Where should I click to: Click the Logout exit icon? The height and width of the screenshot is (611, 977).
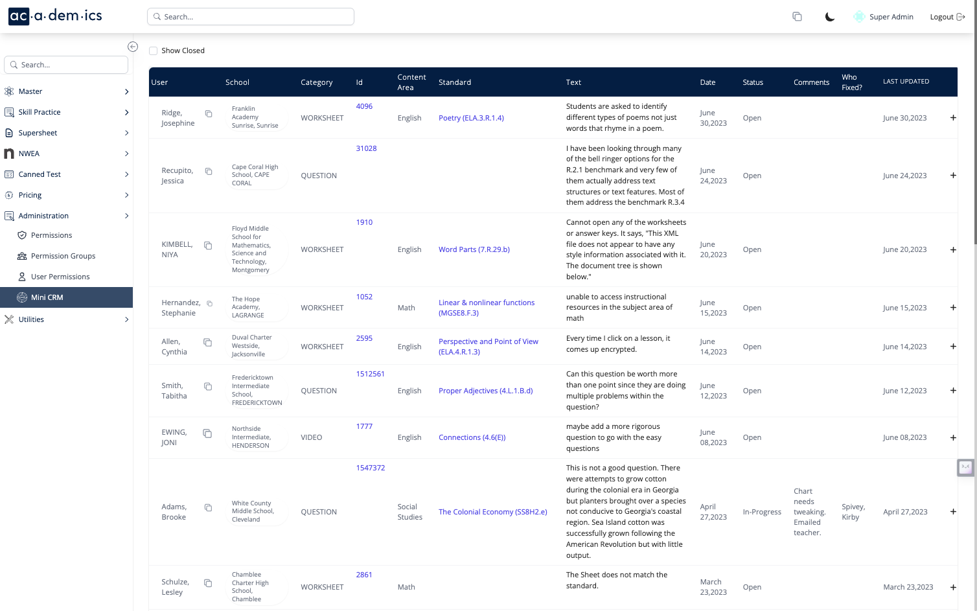pyautogui.click(x=961, y=17)
